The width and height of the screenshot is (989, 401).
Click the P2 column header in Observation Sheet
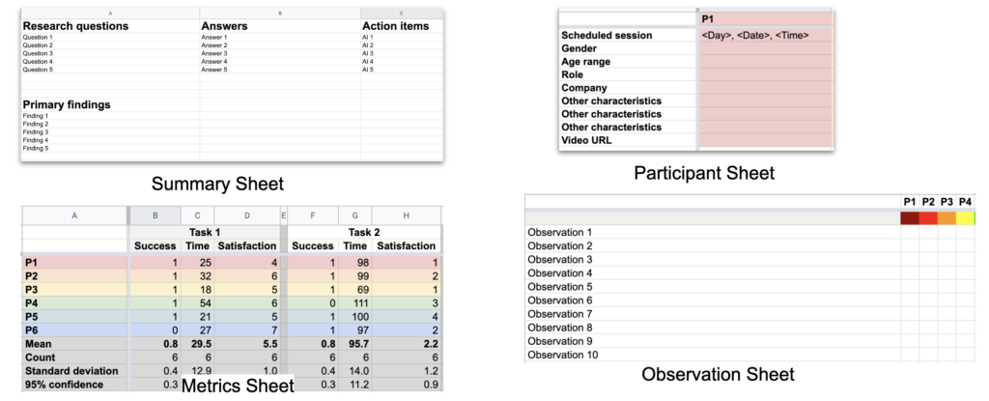tap(928, 201)
